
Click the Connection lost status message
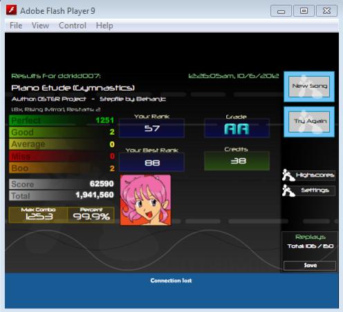pyautogui.click(x=171, y=280)
